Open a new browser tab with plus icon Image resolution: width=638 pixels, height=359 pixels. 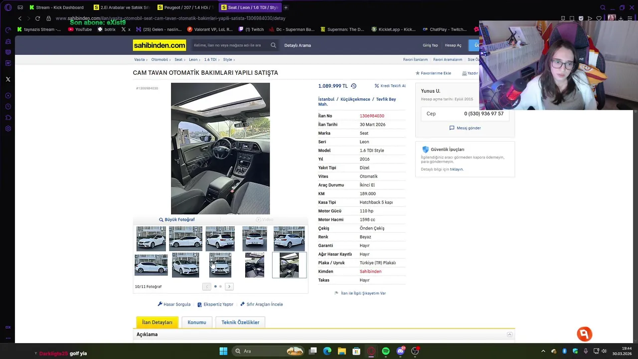(286, 7)
